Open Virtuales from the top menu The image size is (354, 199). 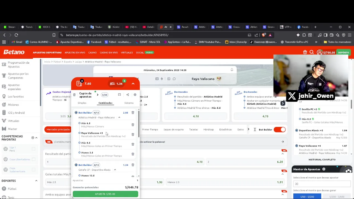[127, 53]
